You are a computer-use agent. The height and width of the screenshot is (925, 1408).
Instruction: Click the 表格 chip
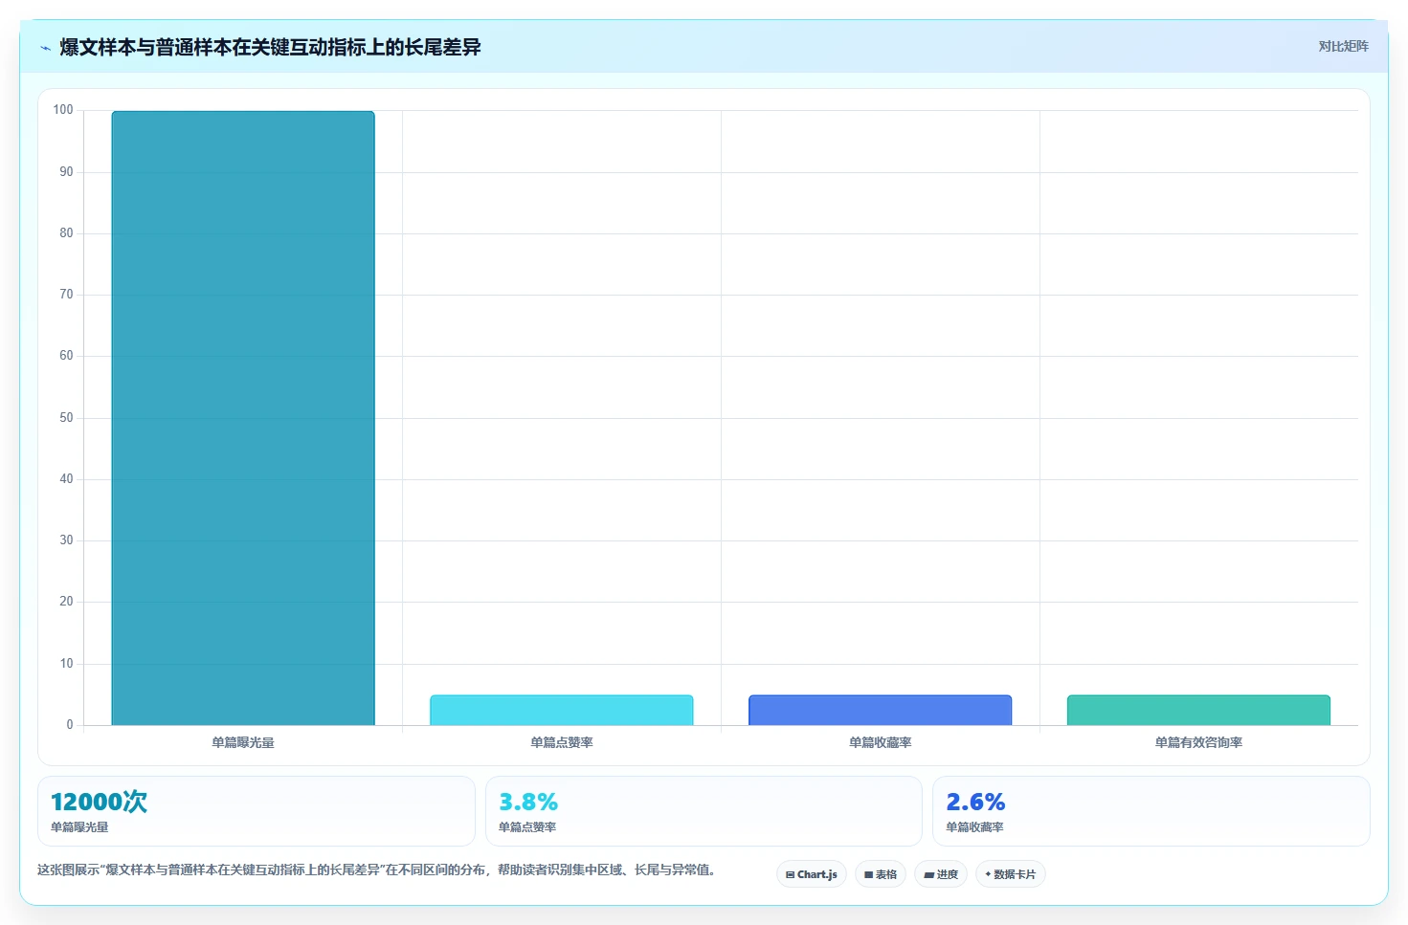pyautogui.click(x=881, y=874)
